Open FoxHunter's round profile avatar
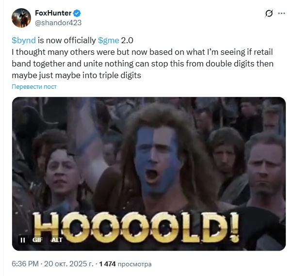The image size is (294, 276). point(21,18)
